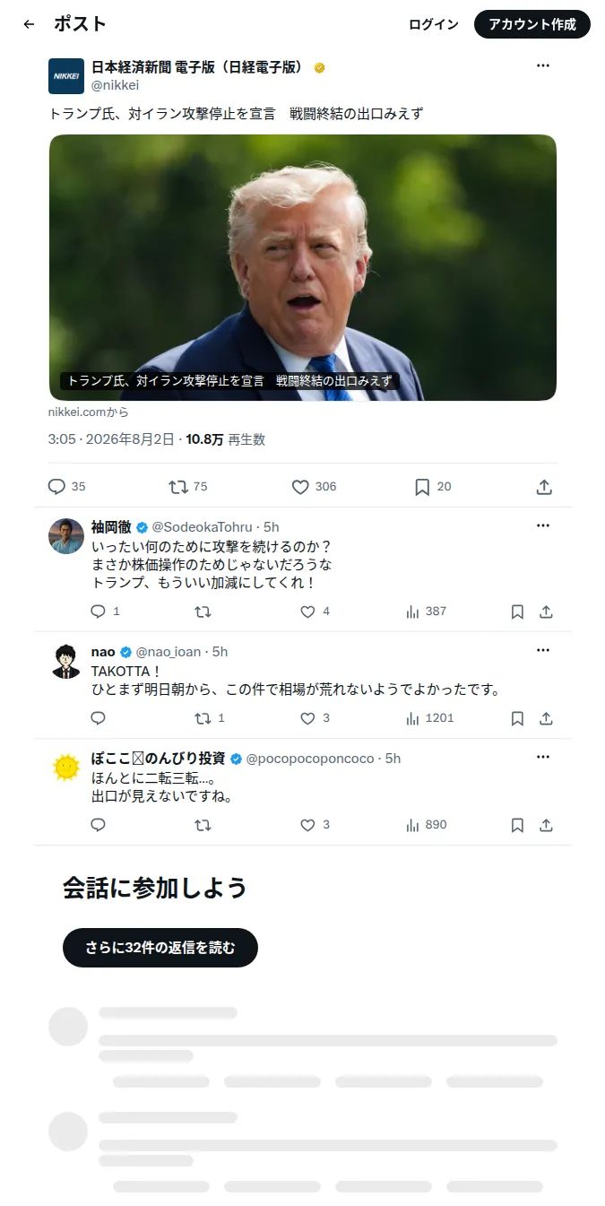605x1206 pixels.
Task: Open the more options menu on the Nikkei post
Action: pyautogui.click(x=543, y=65)
